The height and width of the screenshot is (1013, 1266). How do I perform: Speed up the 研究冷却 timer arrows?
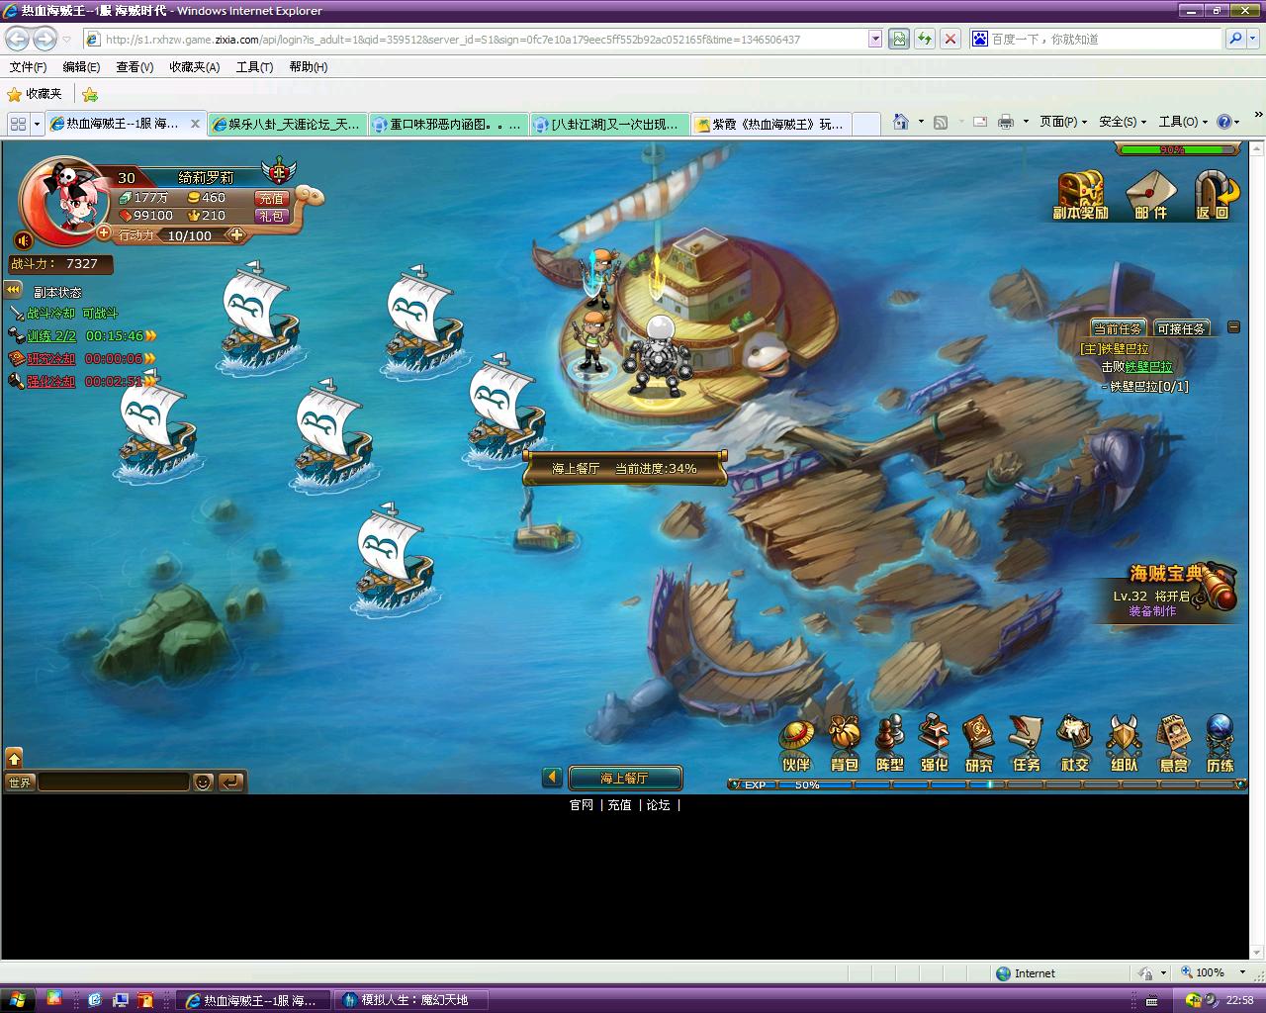tap(151, 359)
